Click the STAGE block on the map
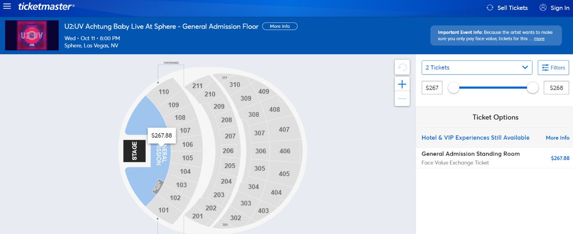 134,151
